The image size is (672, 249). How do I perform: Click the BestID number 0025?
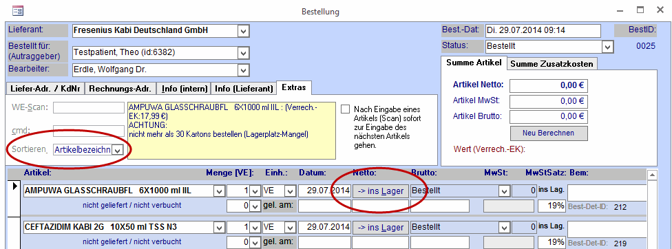click(x=645, y=46)
